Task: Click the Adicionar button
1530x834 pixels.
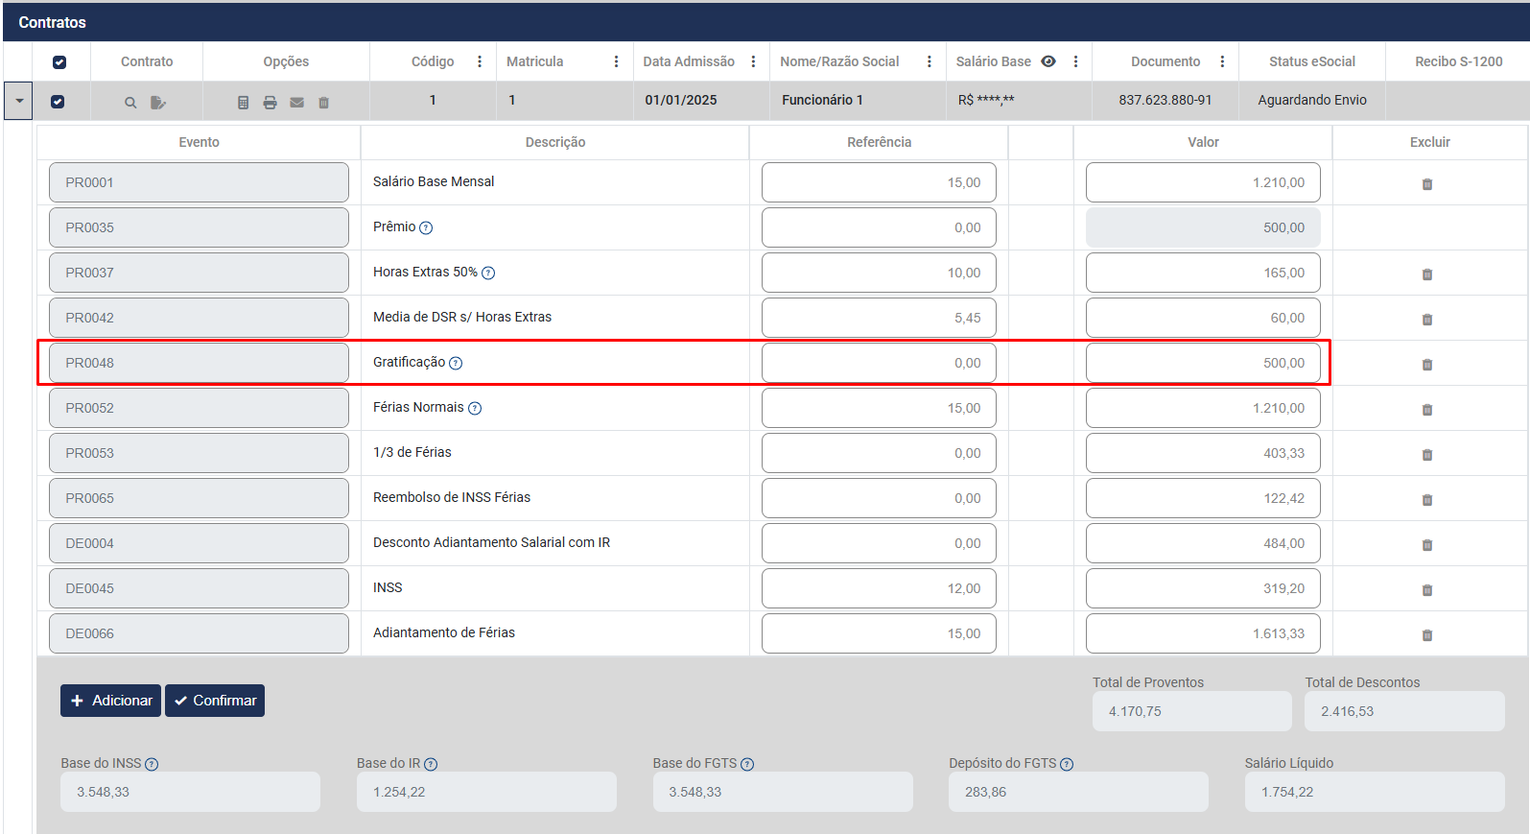Action: (110, 701)
